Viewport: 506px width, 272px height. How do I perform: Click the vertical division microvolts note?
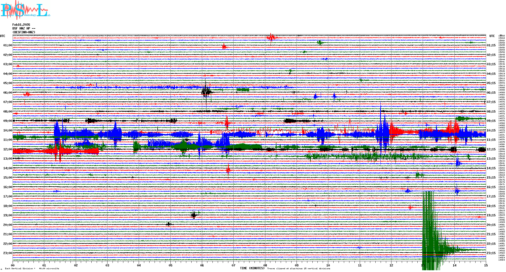pos(32,268)
